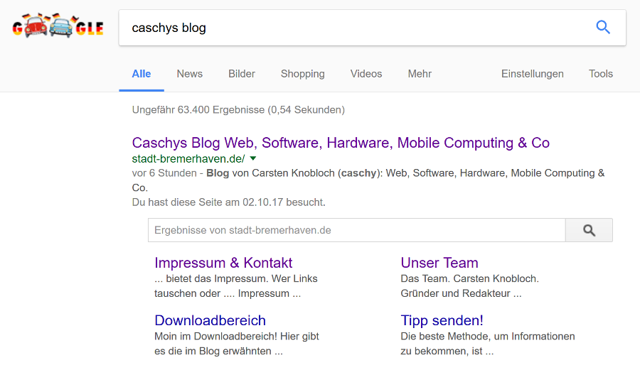This screenshot has height=387, width=640.
Task: Show the search Tools
Action: 600,74
